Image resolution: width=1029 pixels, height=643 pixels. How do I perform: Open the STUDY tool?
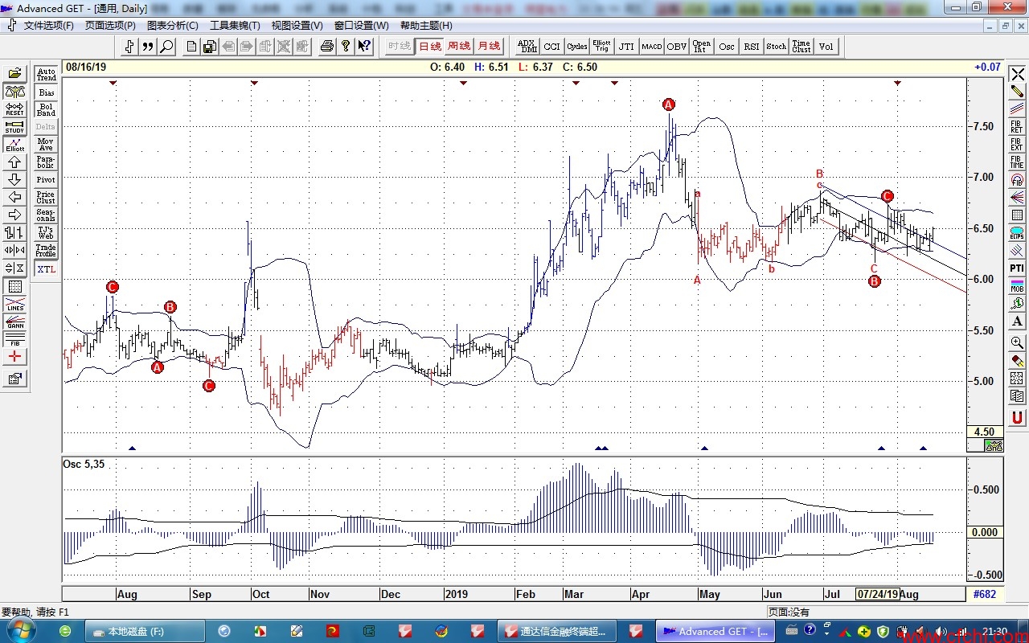(x=14, y=127)
